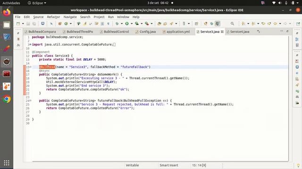
Task: Open the JUnit view from left trim
Action: pos(18,45)
